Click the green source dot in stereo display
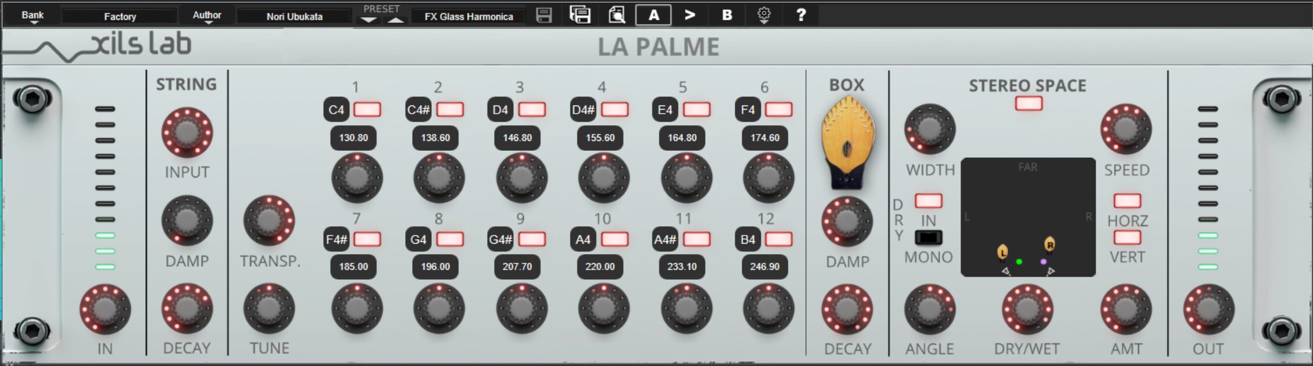This screenshot has height=366, width=1313. point(1019,262)
